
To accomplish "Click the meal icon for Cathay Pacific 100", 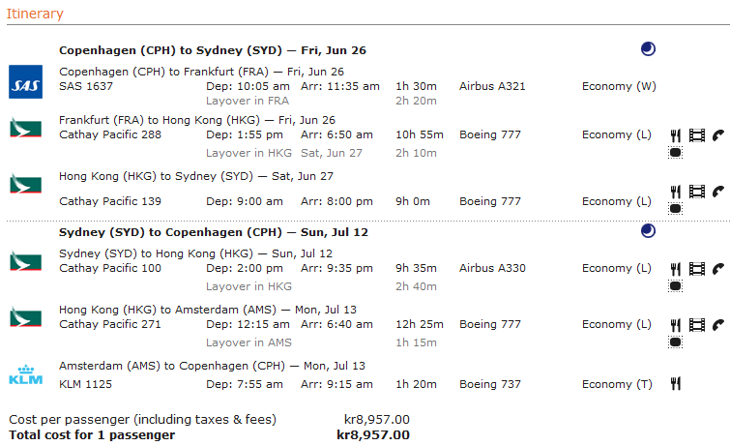I will [676, 269].
